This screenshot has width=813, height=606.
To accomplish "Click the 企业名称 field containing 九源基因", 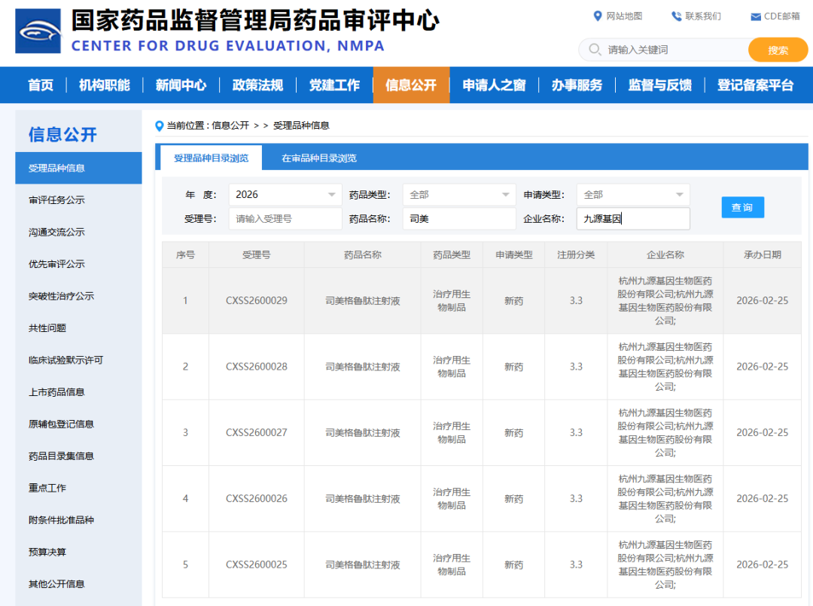I will point(632,218).
